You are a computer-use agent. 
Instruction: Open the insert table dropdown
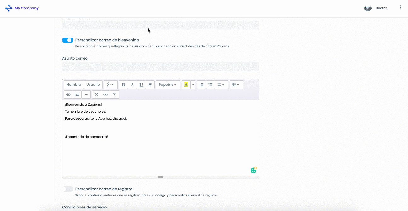[x=236, y=85]
